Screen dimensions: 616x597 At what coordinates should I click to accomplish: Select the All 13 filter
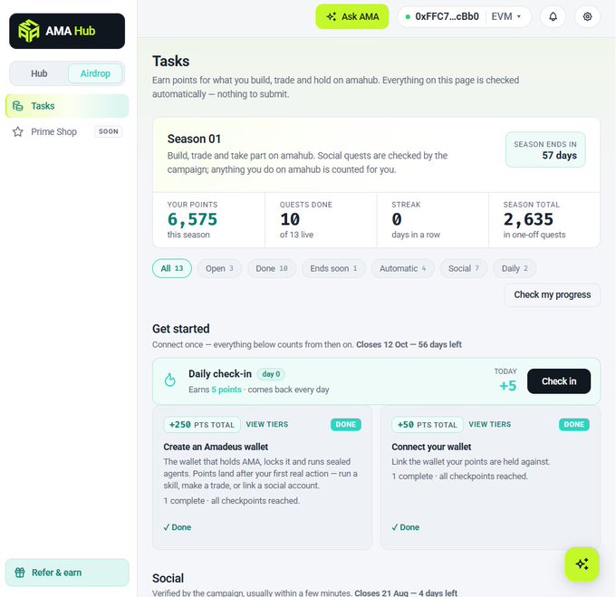click(x=172, y=268)
